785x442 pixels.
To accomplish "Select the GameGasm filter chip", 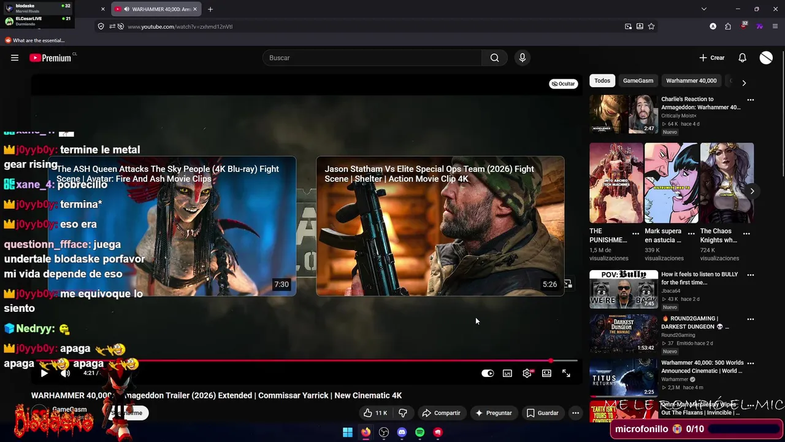I will pos(638,80).
